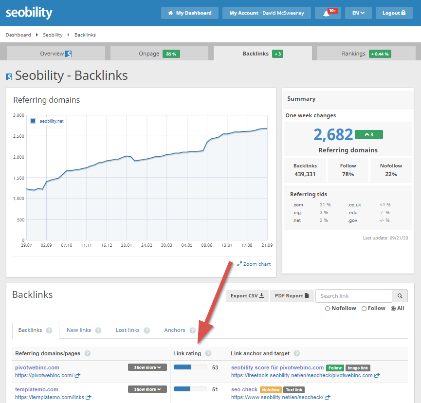Click the My Dashboard home icon
This screenshot has width=421, height=403.
(170, 13)
